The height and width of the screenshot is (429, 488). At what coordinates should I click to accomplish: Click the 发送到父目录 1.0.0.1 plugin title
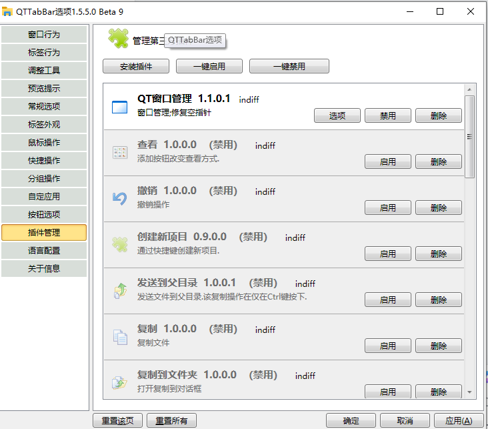click(x=187, y=283)
